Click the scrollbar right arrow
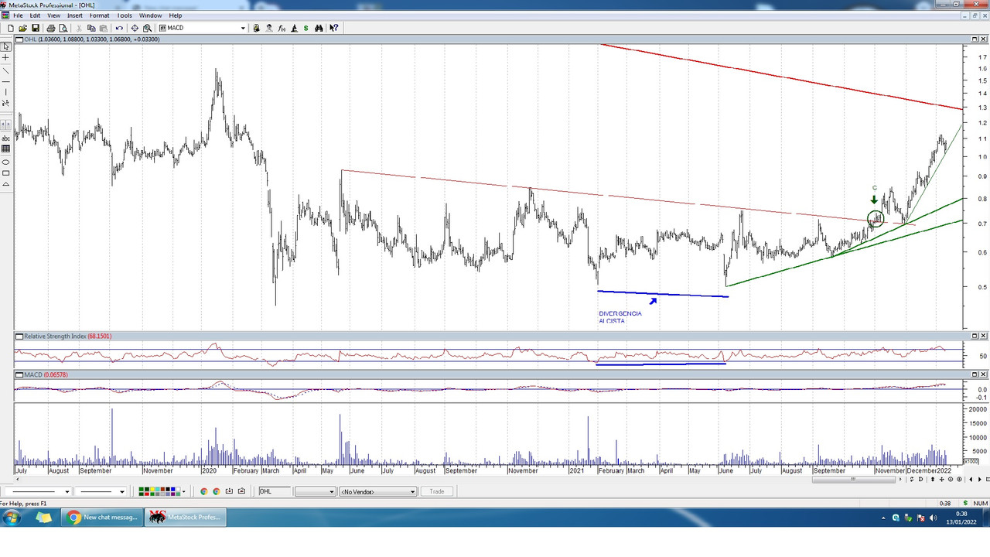This screenshot has width=990, height=557. pos(900,480)
